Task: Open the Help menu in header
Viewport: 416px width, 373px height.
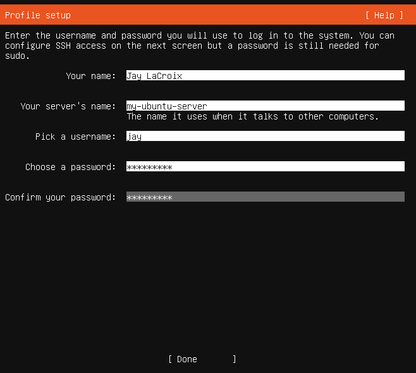Action: (x=384, y=15)
